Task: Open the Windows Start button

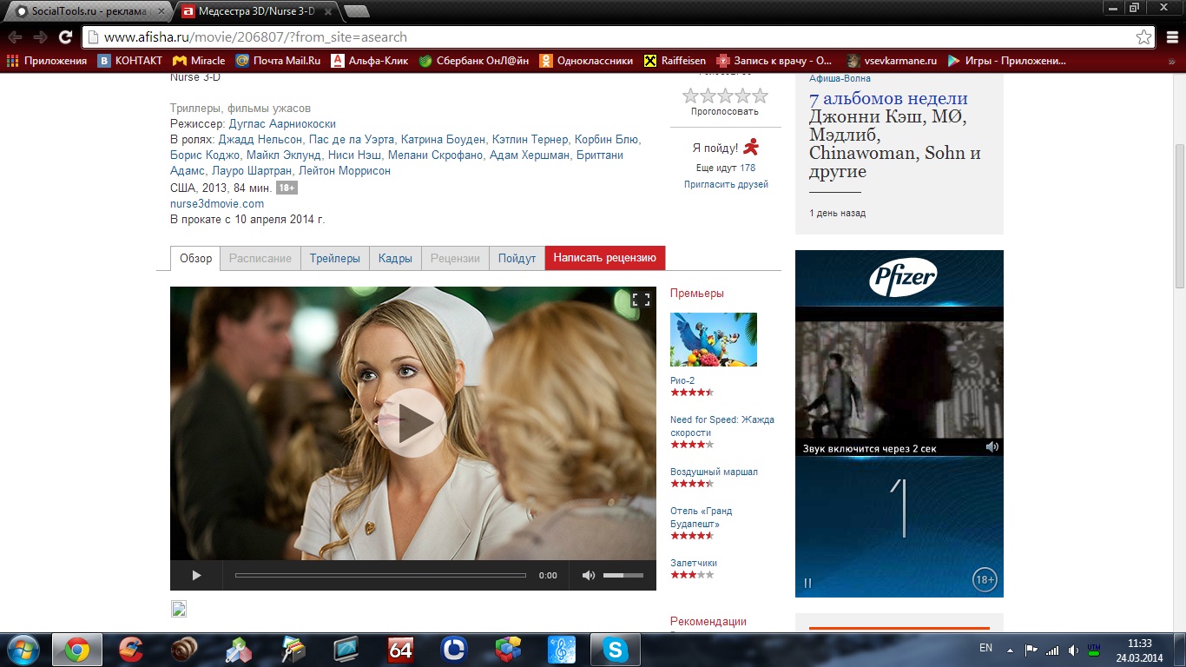Action: pyautogui.click(x=23, y=649)
